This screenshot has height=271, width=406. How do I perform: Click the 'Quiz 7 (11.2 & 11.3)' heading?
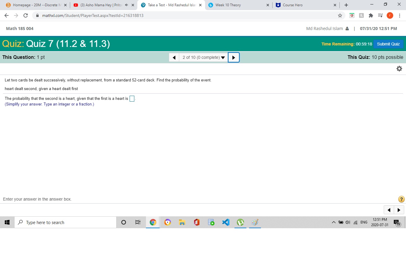pyautogui.click(x=68, y=44)
